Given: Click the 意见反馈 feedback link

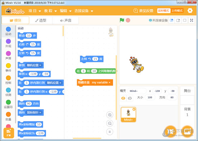Looking at the screenshot, I should point(146,11).
